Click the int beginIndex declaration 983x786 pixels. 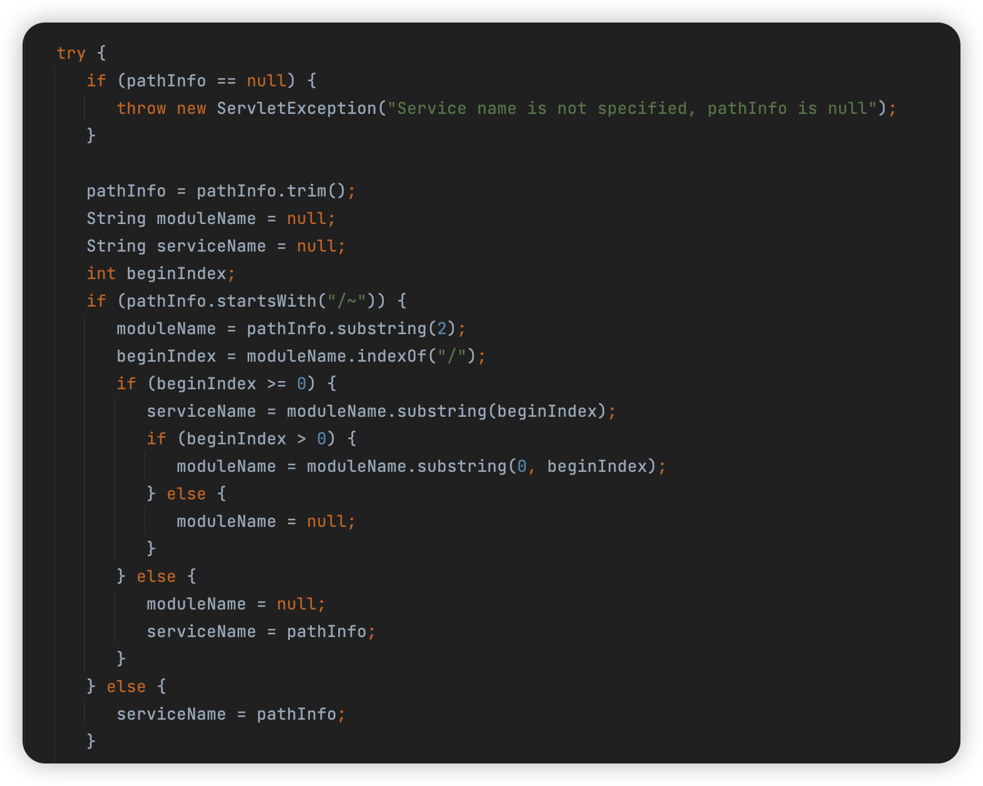coord(161,273)
